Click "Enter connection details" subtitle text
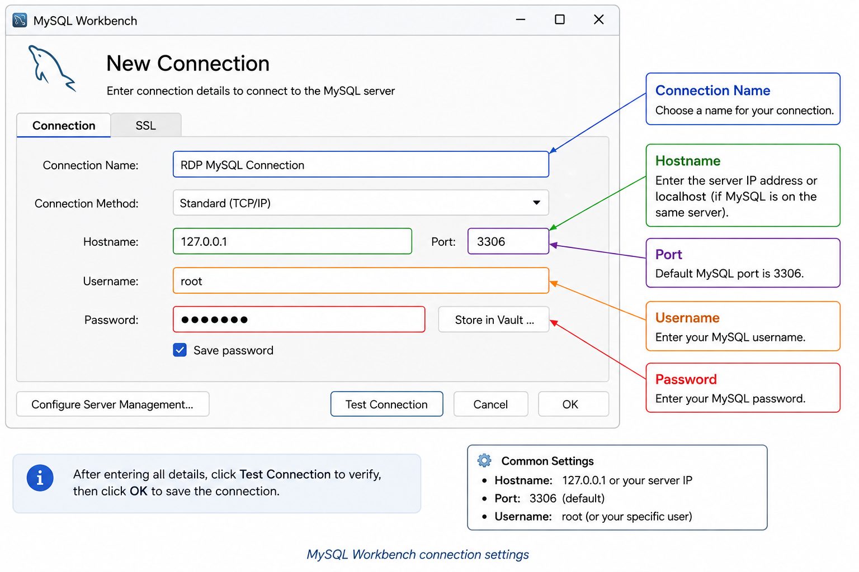The width and height of the screenshot is (859, 572). (251, 91)
